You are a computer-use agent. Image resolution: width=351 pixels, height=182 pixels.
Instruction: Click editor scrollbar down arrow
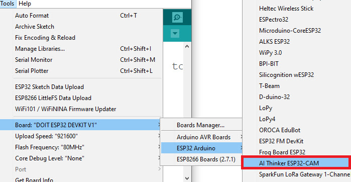187,178
